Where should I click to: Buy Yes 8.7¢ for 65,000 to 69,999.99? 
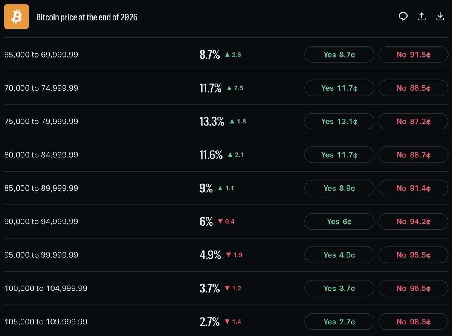pos(339,55)
